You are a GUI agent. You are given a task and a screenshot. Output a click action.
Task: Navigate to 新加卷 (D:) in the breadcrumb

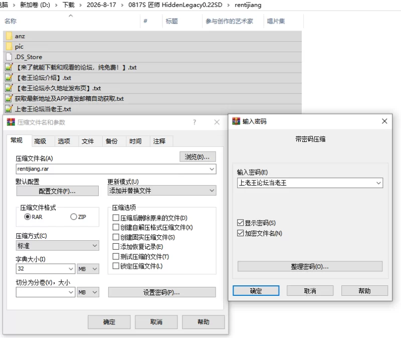click(x=35, y=5)
